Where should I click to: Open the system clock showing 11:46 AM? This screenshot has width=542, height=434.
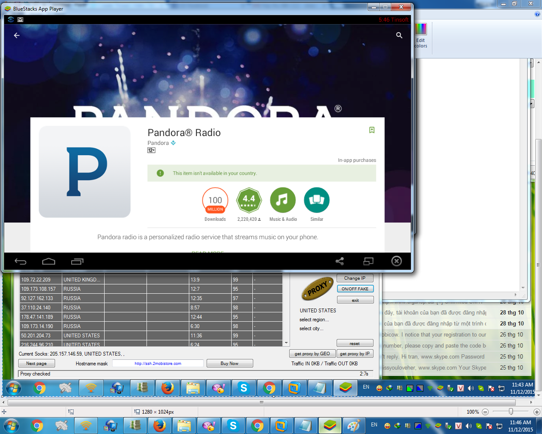(x=520, y=426)
